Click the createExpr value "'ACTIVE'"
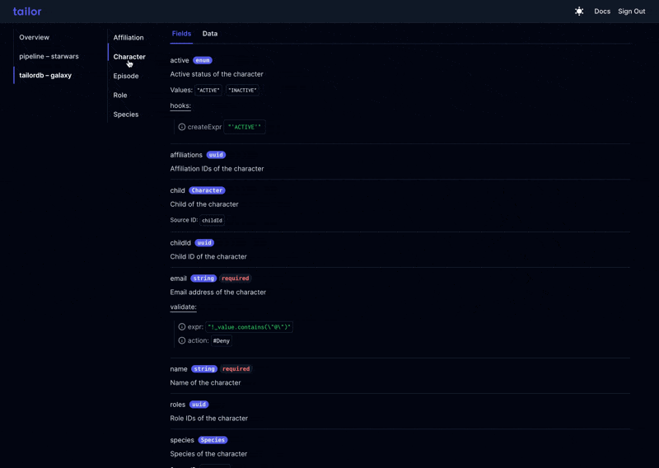659x468 pixels. pos(245,127)
